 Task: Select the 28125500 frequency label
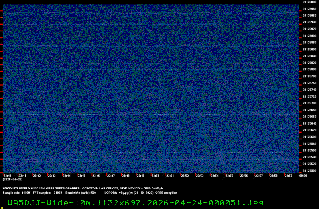point(309,171)
